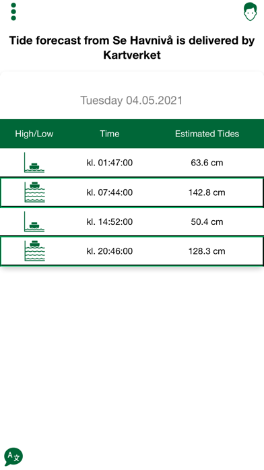Select high tide icon in 07:44:00 row
This screenshot has width=264, height=470.
[34, 192]
